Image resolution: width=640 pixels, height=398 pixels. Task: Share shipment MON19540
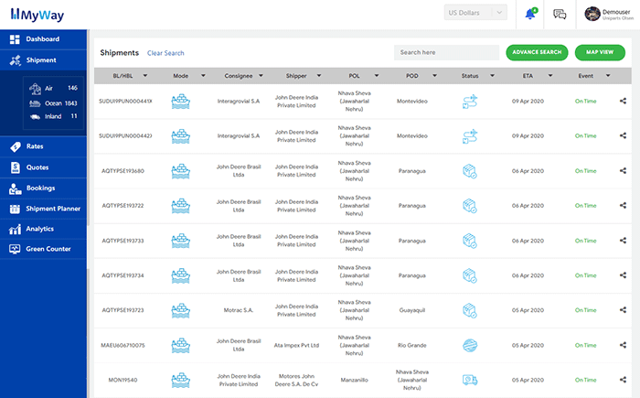coord(623,380)
